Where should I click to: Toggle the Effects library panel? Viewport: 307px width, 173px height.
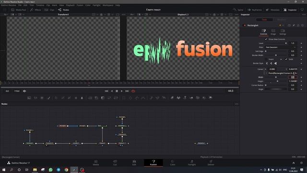coord(35,10)
